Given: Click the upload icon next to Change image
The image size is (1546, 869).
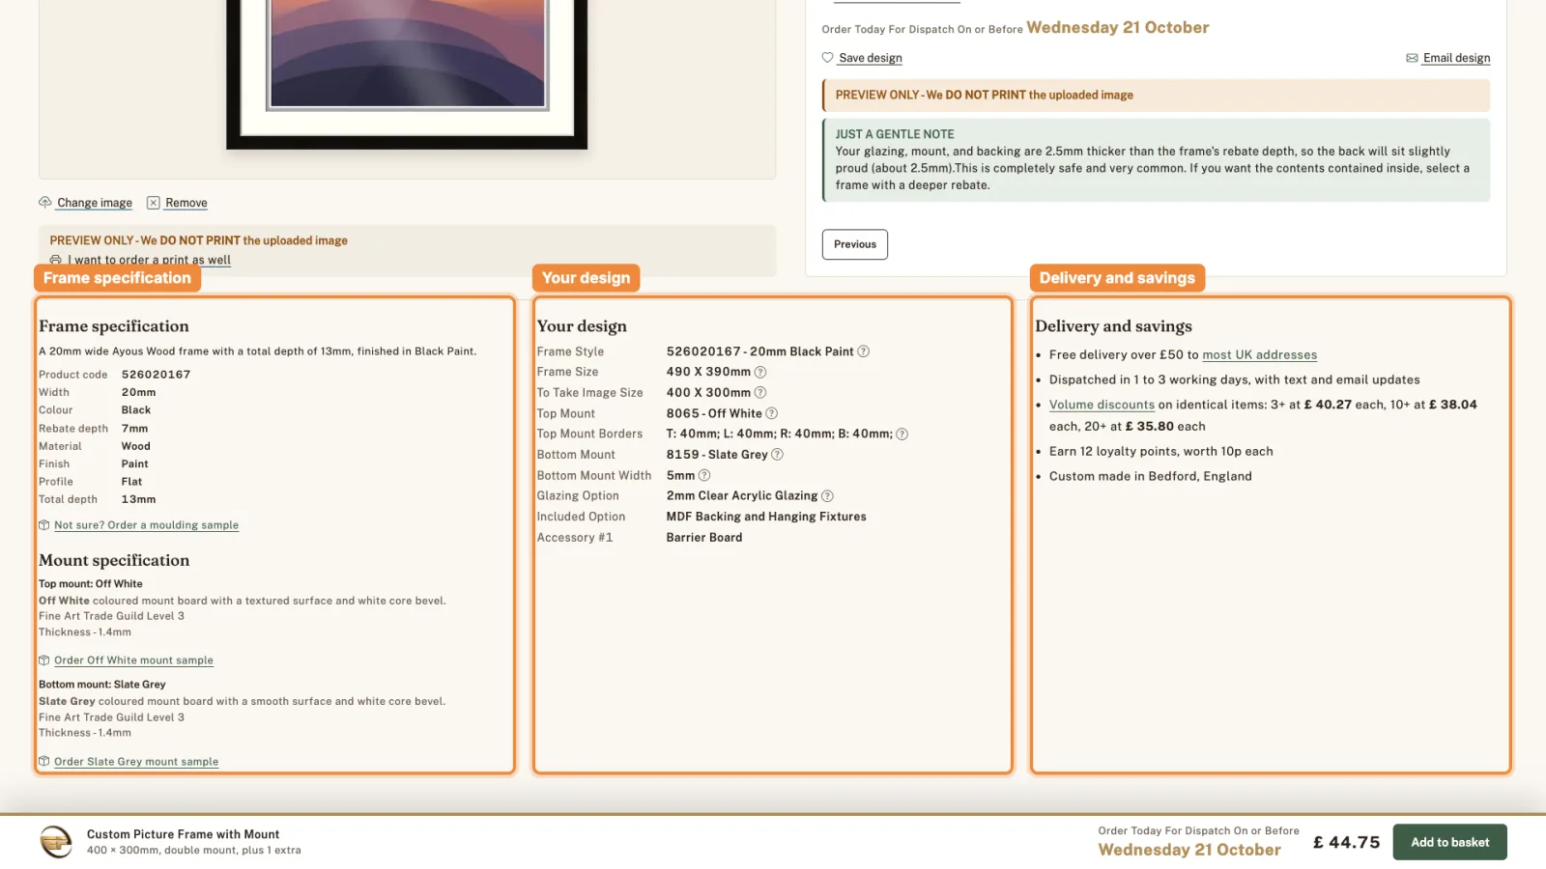Looking at the screenshot, I should 44,203.
